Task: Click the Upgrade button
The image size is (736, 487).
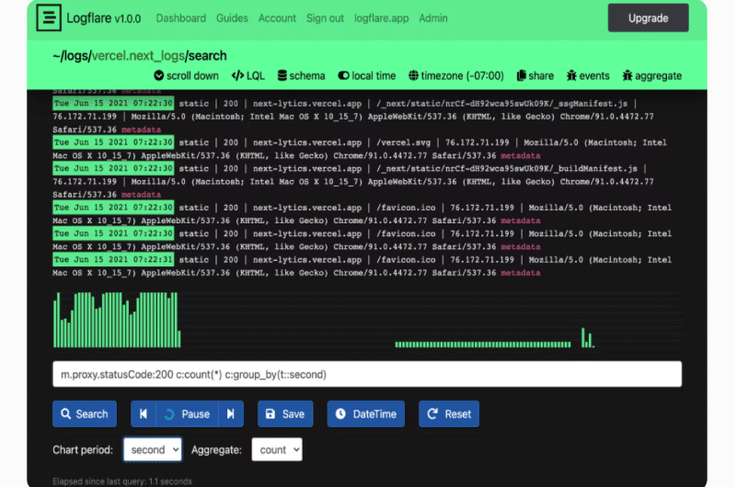Action: pos(649,17)
